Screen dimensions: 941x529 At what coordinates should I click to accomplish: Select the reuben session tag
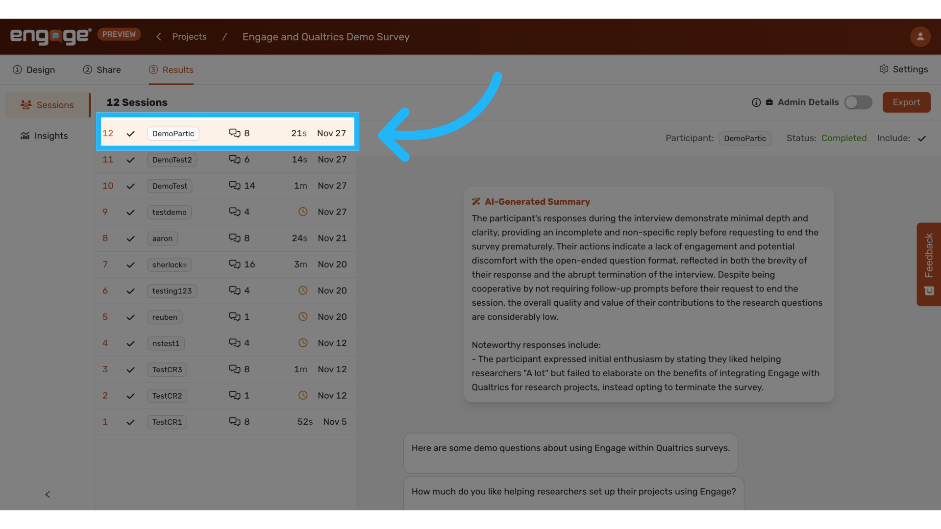tap(165, 317)
